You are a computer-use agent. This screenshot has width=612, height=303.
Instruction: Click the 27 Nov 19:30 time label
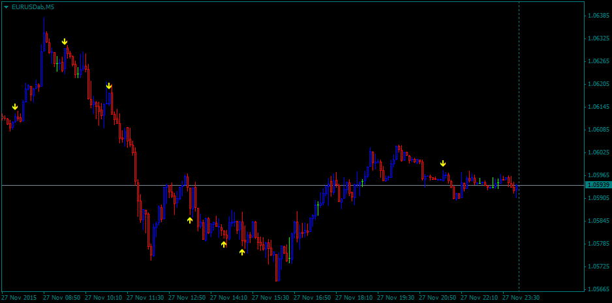395,298
